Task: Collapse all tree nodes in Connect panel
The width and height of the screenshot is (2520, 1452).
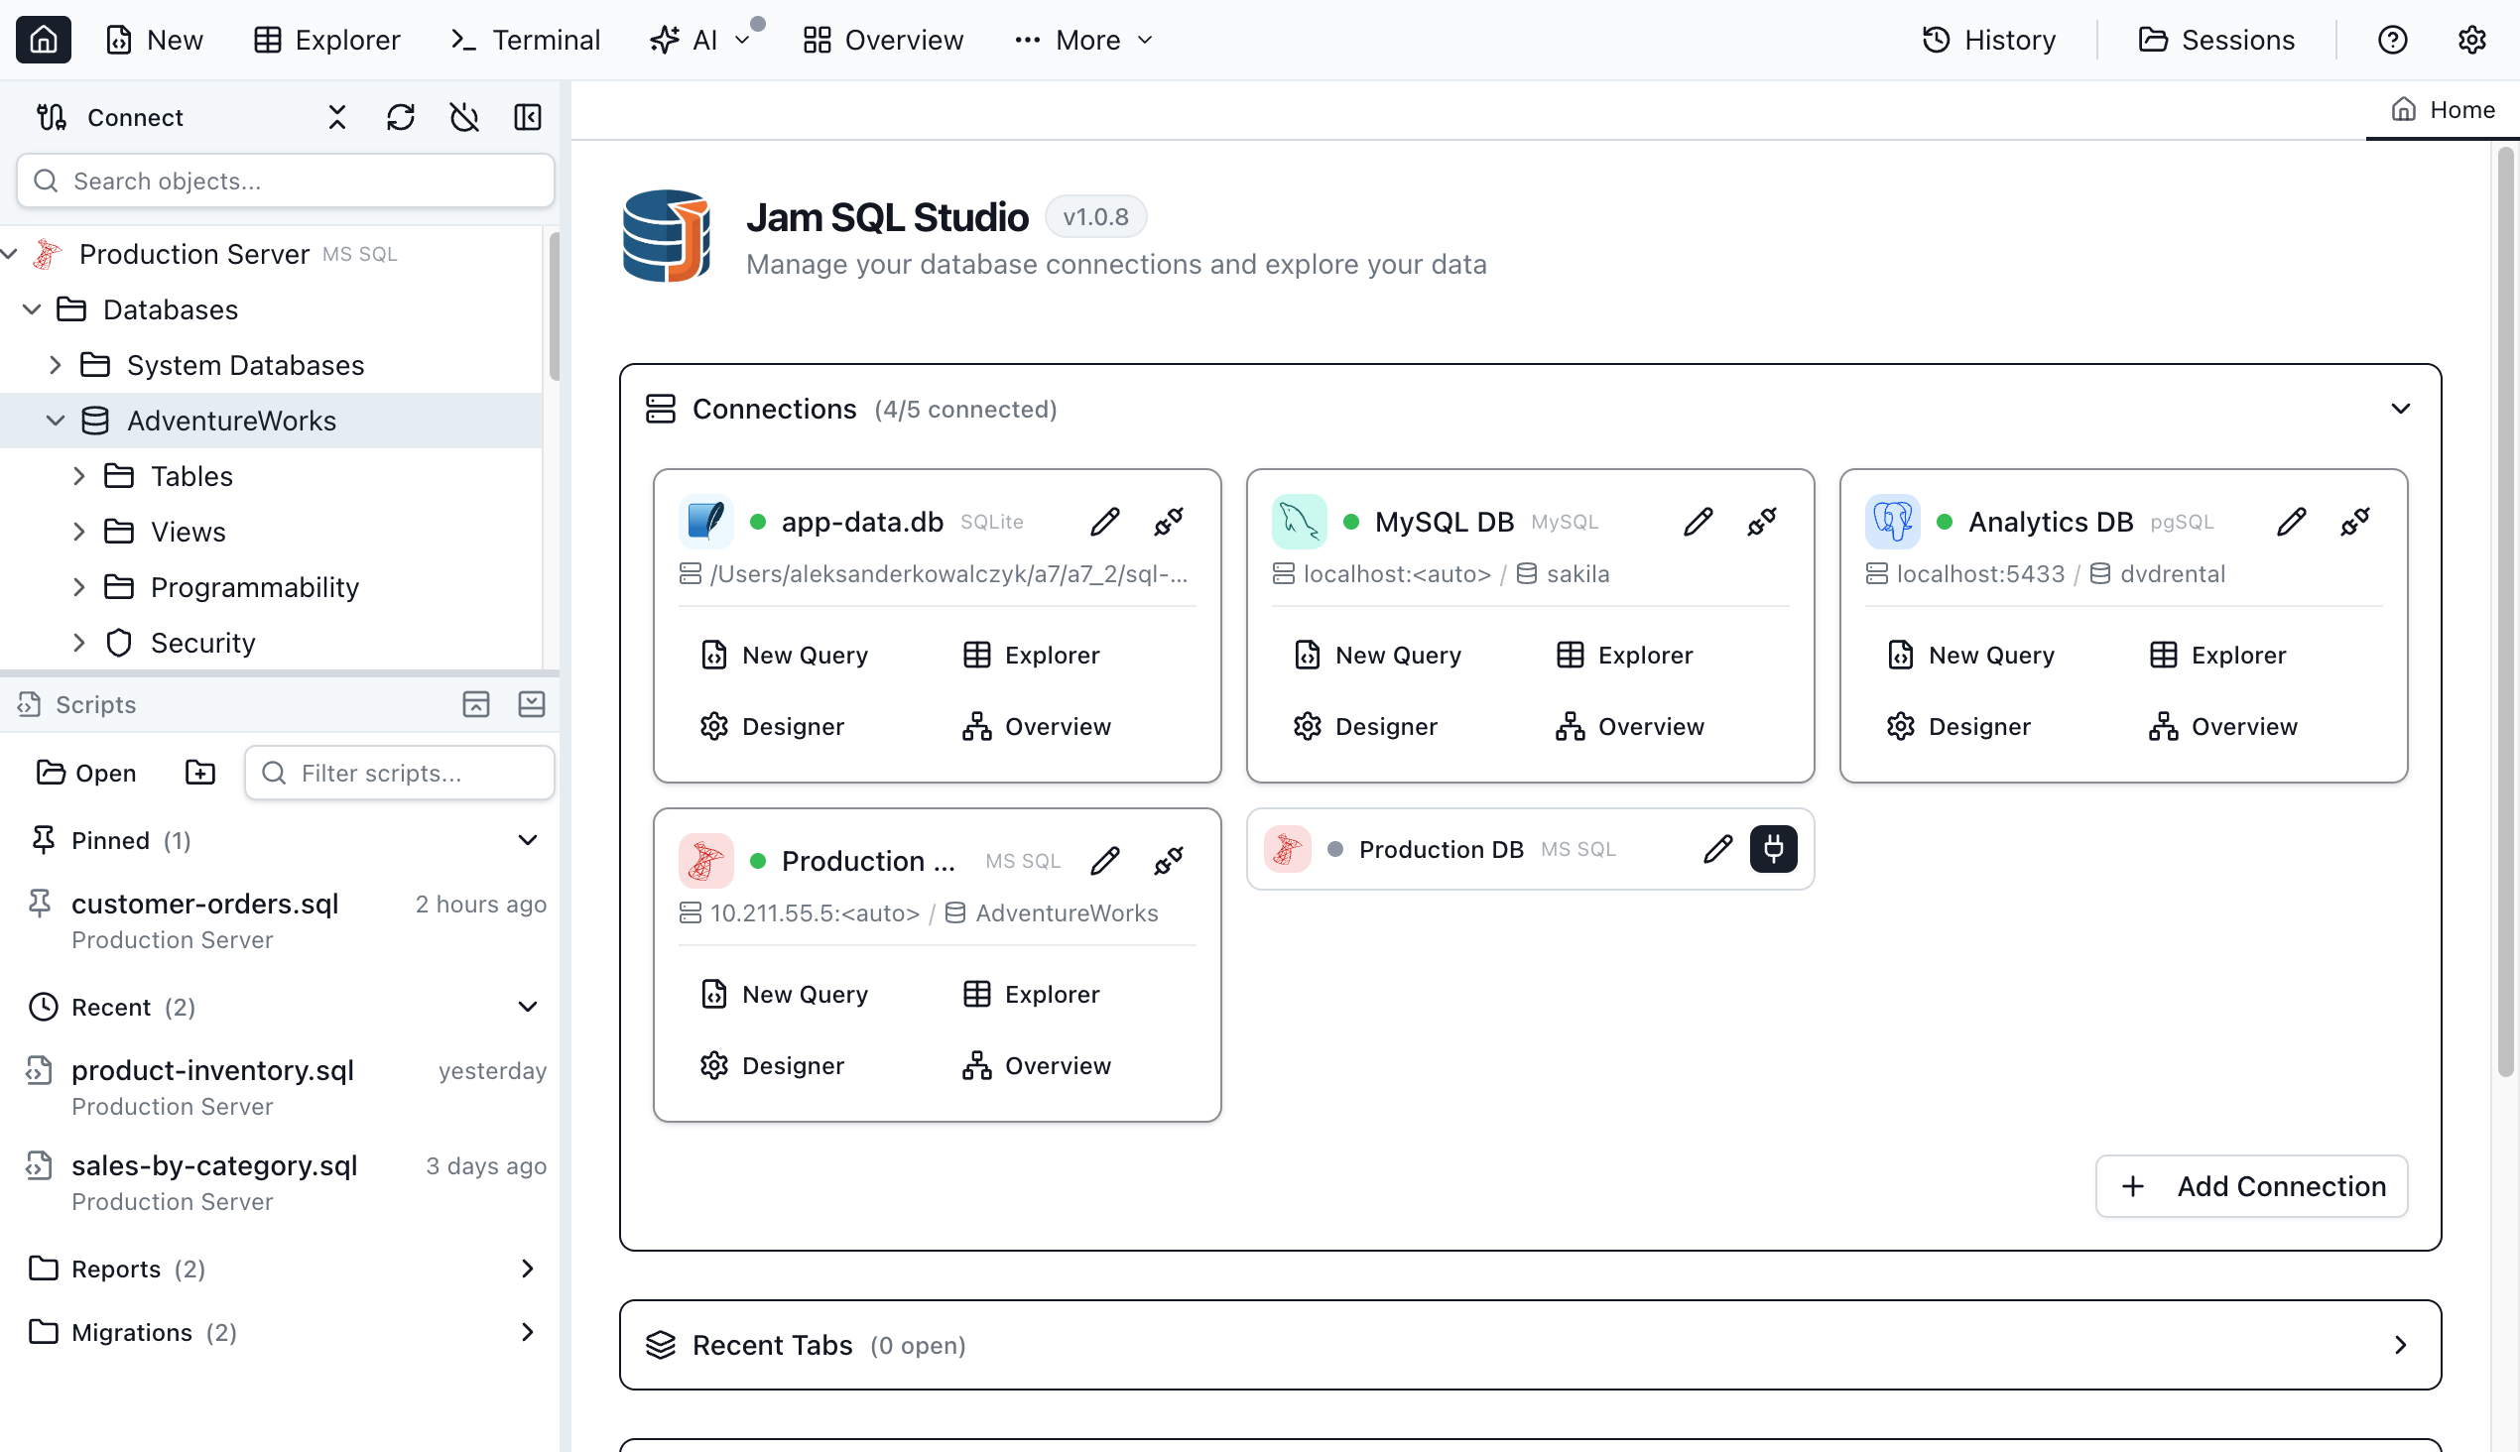Action: (x=337, y=117)
